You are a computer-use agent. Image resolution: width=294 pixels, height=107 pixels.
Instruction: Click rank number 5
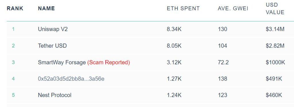click(x=13, y=95)
